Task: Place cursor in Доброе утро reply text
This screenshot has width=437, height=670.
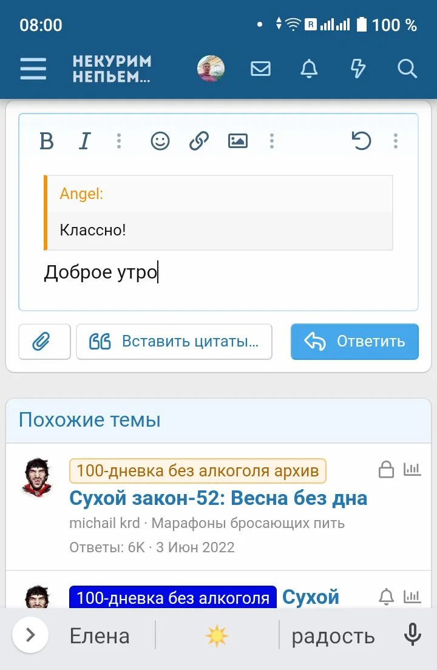Action: point(101,272)
